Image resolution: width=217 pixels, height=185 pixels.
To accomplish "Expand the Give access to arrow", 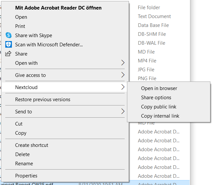I will 123,75.
